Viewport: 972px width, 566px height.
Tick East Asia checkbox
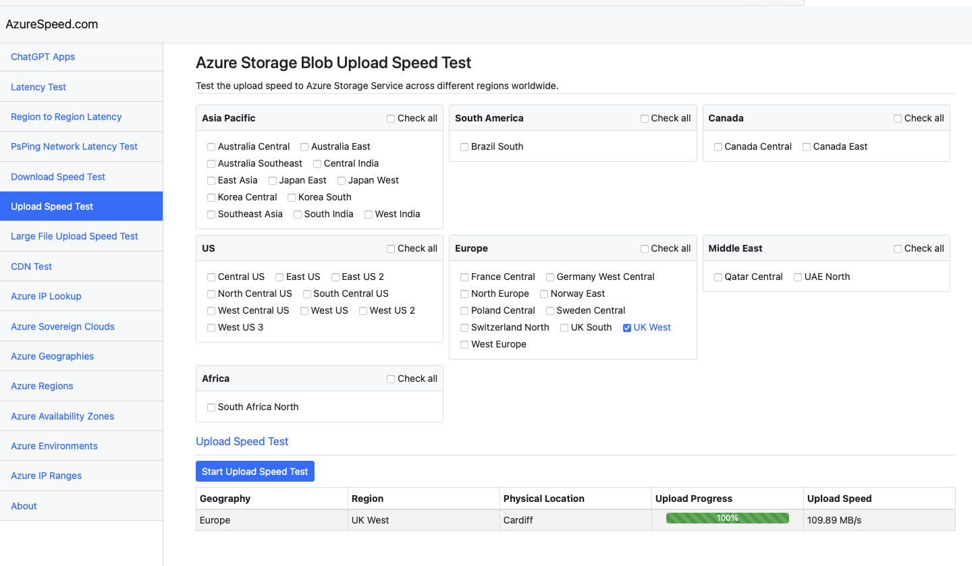[211, 181]
